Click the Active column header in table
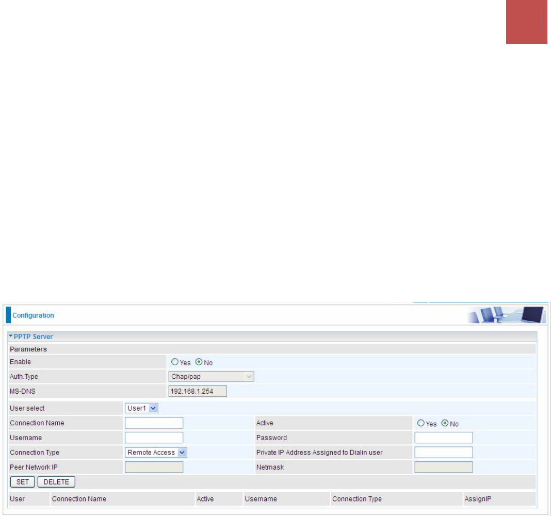This screenshot has height=516, width=551. 205,499
